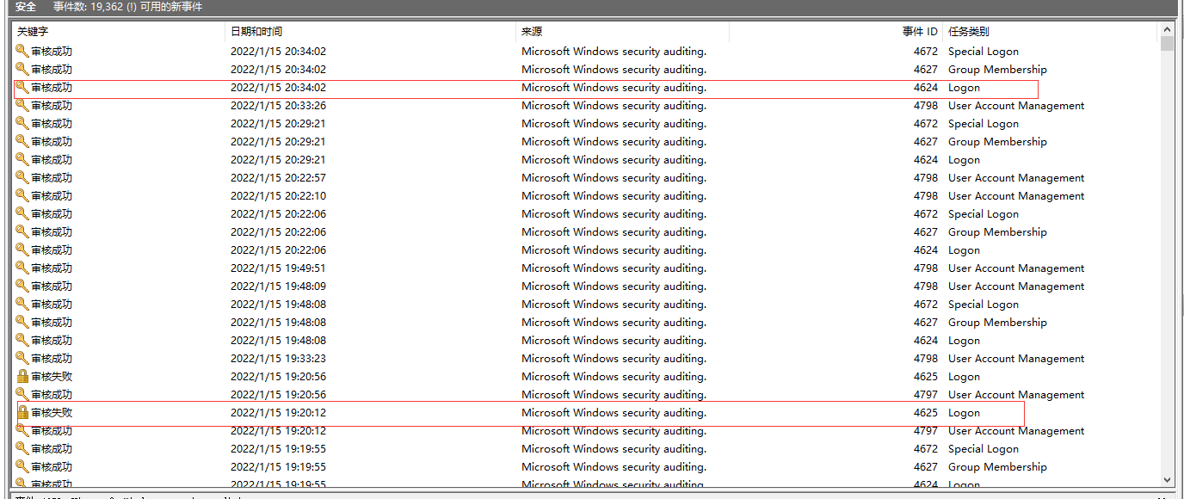Click the scrollbar up arrow

tap(1168, 28)
